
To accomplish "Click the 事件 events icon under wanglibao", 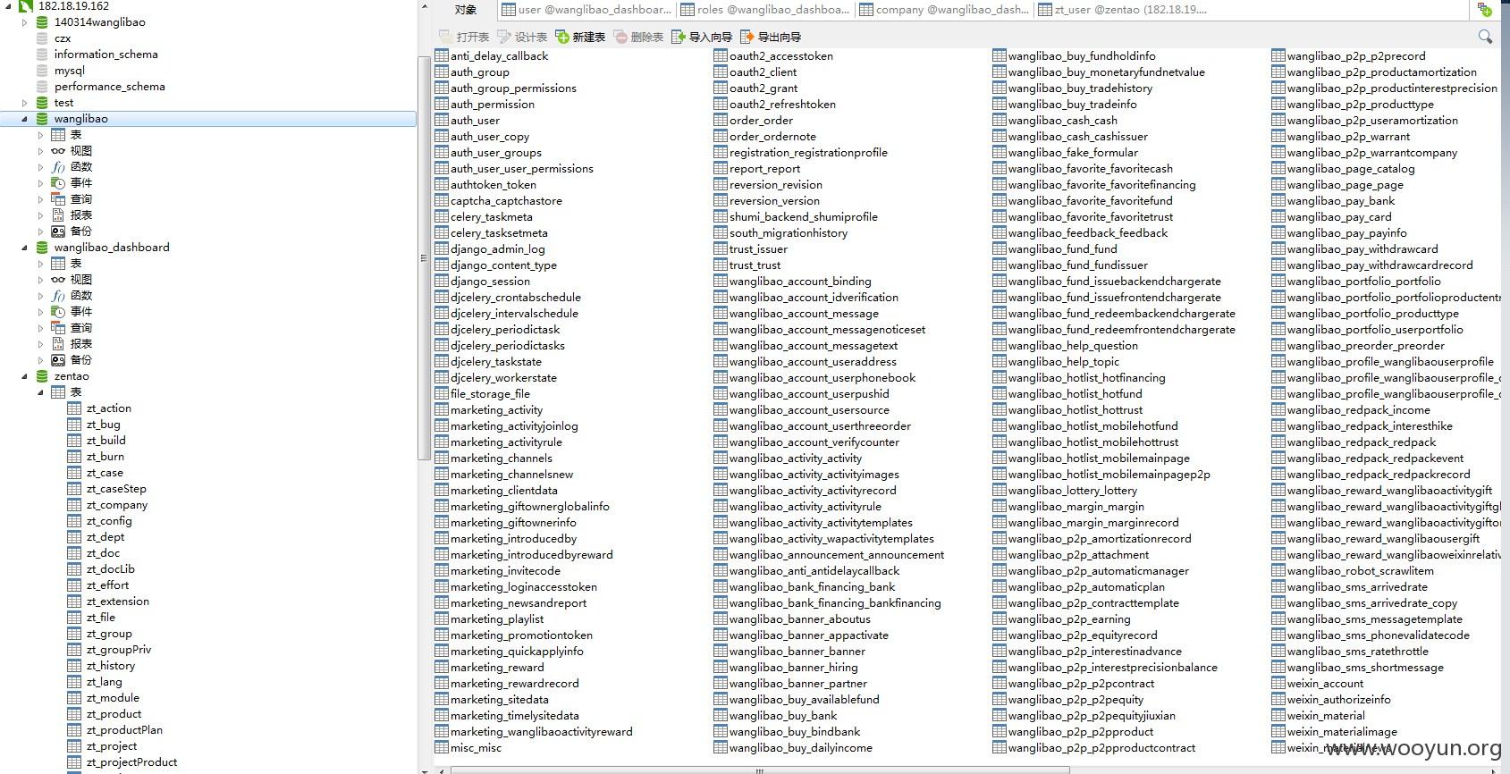I will point(58,183).
